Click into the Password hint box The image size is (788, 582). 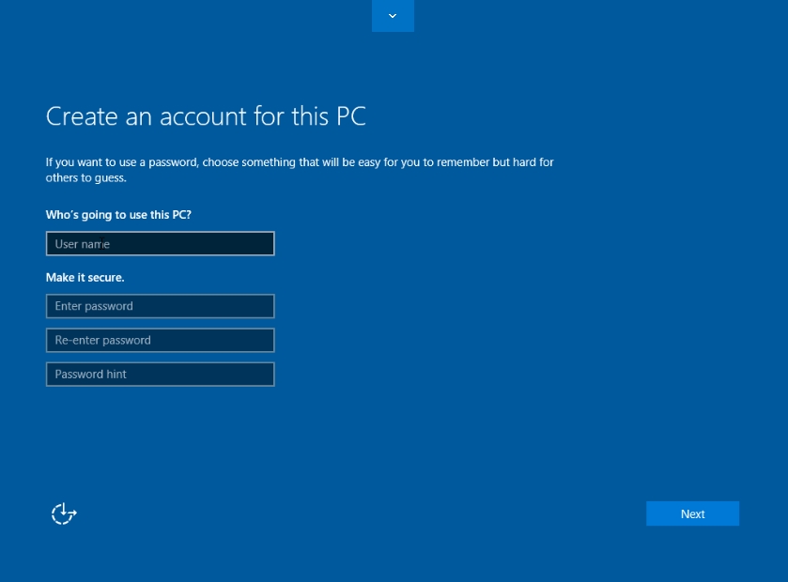pos(160,375)
